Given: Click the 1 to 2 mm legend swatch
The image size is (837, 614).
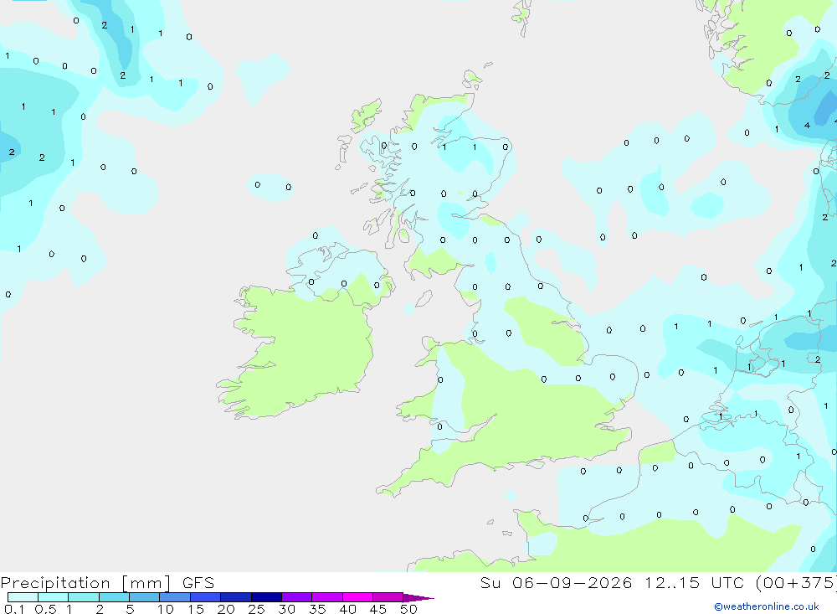Looking at the screenshot, I should 84,597.
